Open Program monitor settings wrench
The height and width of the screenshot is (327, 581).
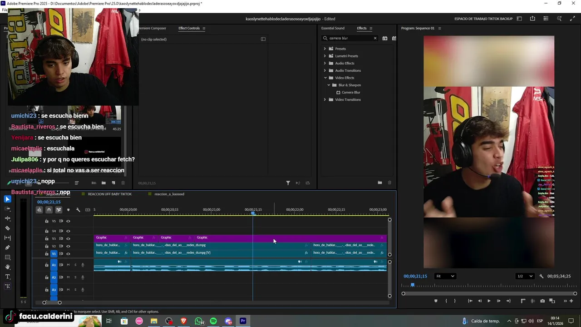coord(541,276)
